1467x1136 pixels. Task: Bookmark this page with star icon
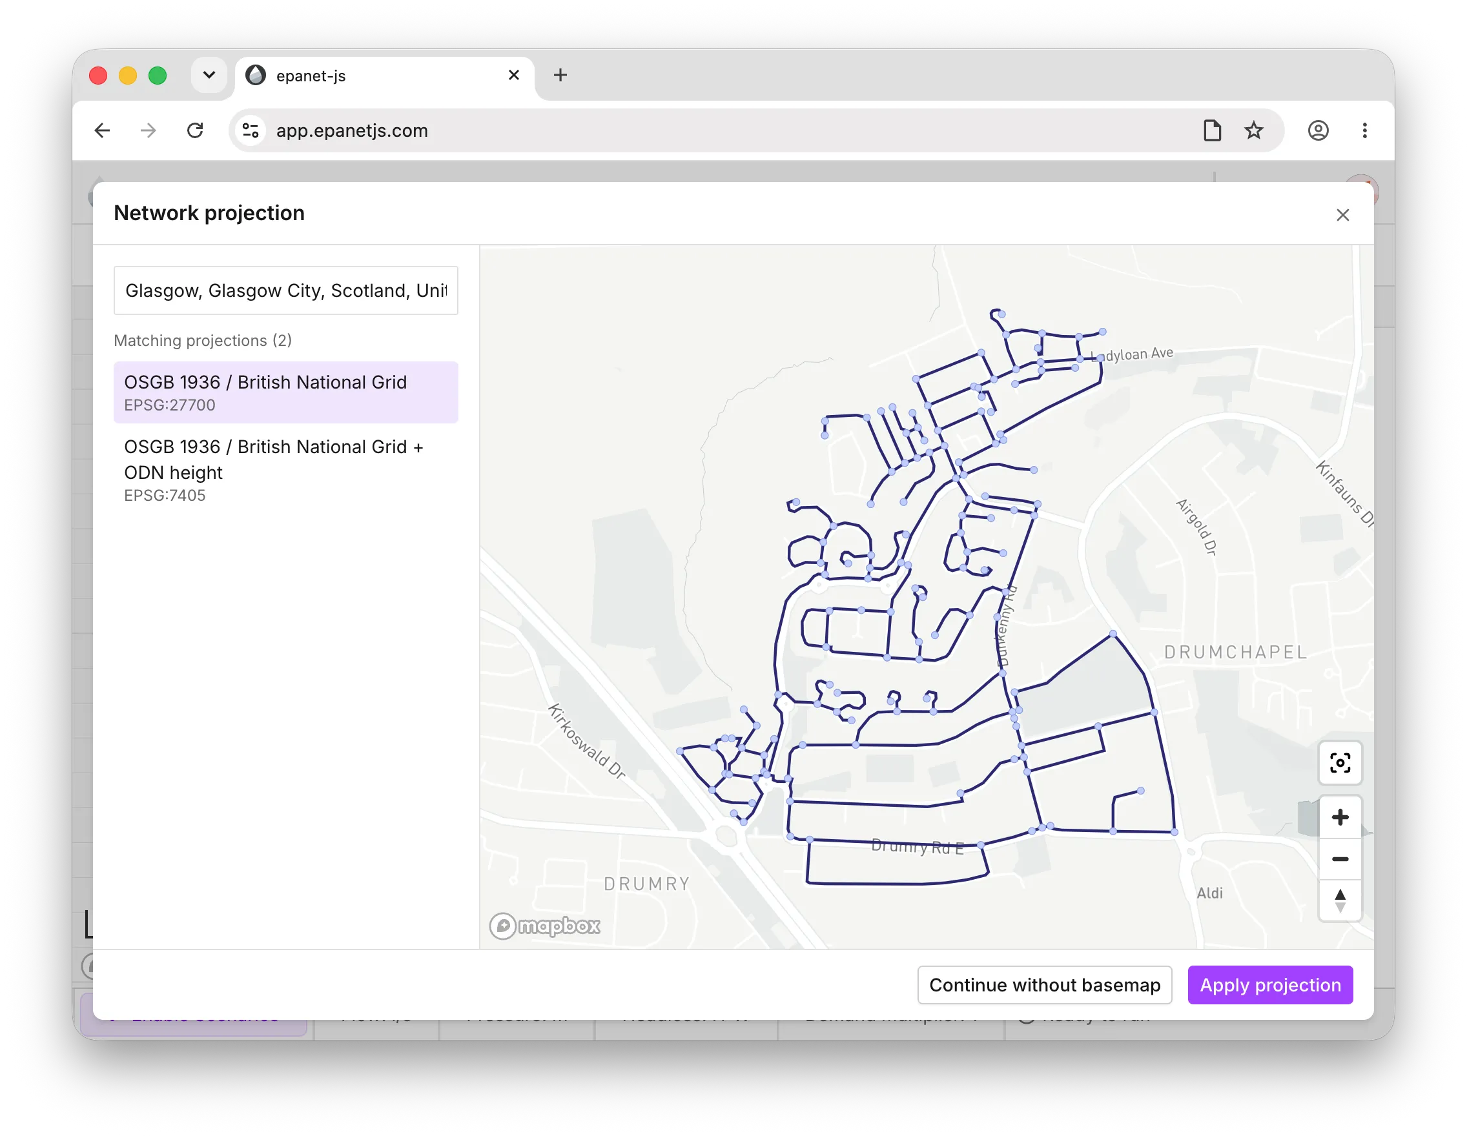1253,130
